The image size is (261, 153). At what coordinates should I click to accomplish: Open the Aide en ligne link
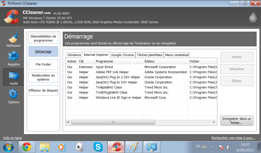[12, 138]
